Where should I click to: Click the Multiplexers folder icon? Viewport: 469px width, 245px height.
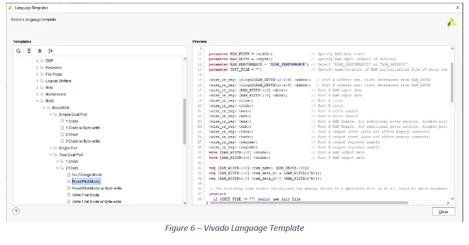[x=42, y=94]
